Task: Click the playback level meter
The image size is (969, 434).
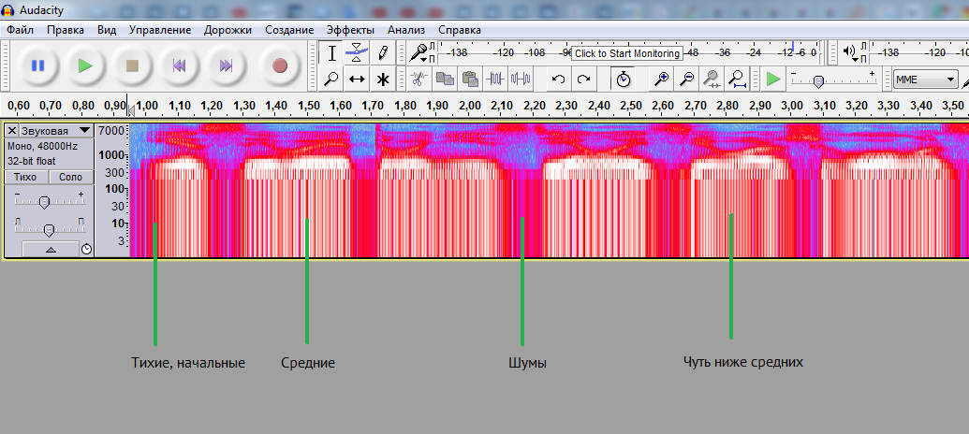Action: pos(918,53)
